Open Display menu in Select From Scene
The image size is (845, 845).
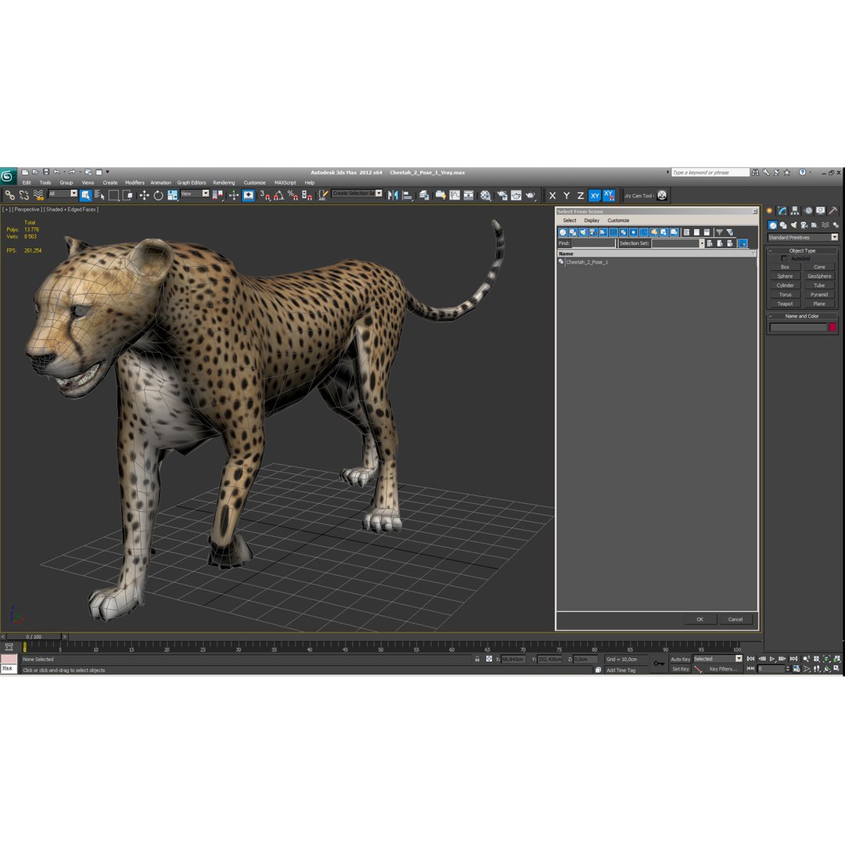click(x=591, y=221)
